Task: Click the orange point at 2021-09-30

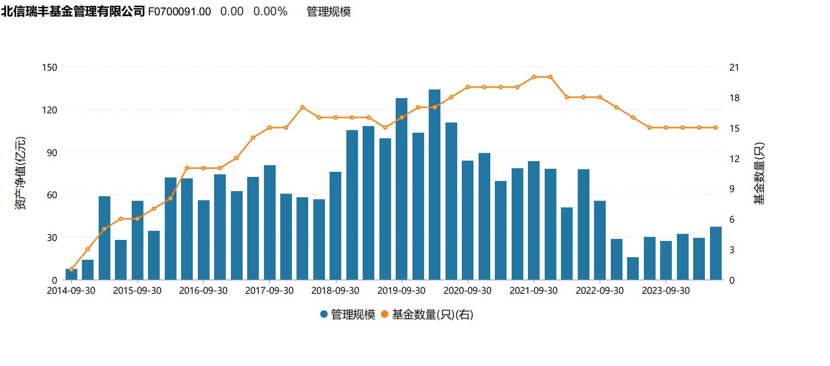Action: (533, 77)
